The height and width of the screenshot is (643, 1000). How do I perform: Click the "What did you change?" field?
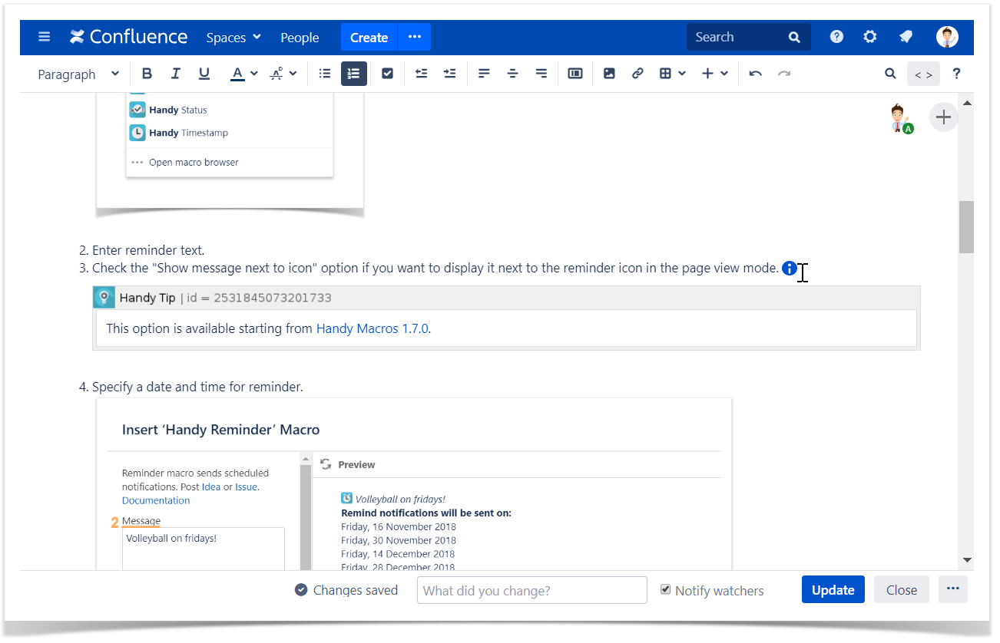click(x=531, y=590)
